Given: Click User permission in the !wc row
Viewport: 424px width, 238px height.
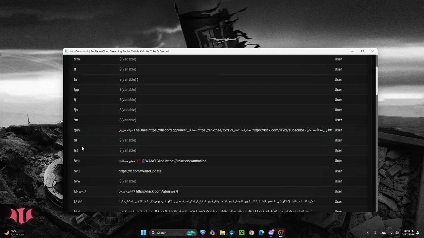Looking at the screenshot, I should pyautogui.click(x=338, y=161).
